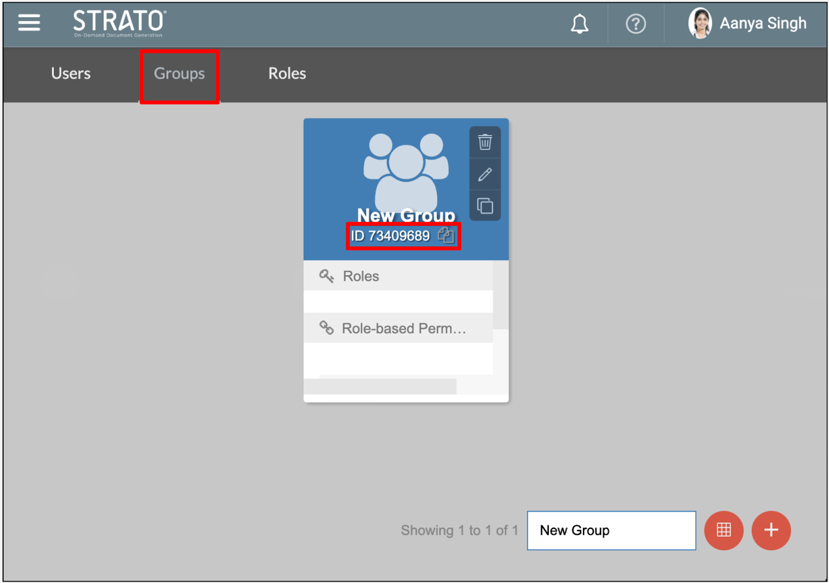Copy group ID 73409689 to clipboard
This screenshot has width=829, height=583.
(446, 236)
